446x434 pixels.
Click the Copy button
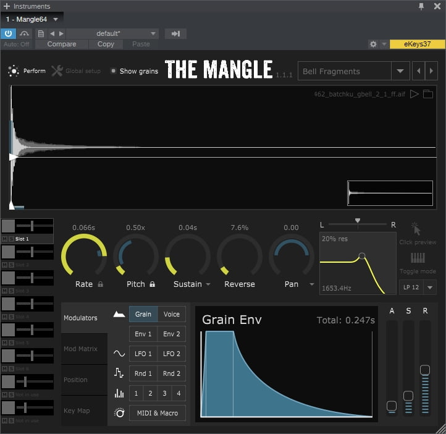tap(106, 44)
